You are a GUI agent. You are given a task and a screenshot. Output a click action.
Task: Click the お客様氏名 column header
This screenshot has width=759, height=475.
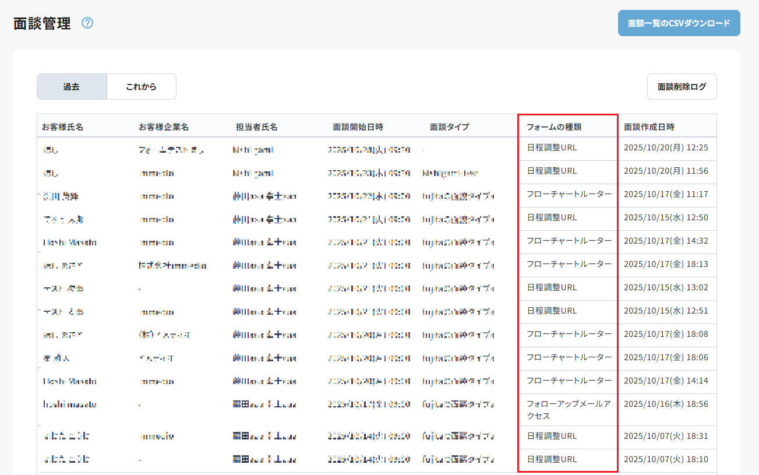[63, 126]
